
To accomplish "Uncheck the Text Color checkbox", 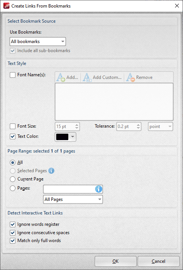I will pos(12,137).
